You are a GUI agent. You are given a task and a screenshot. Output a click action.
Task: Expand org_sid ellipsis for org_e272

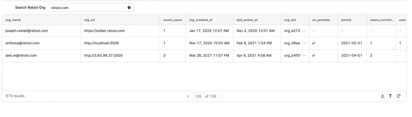304,31
